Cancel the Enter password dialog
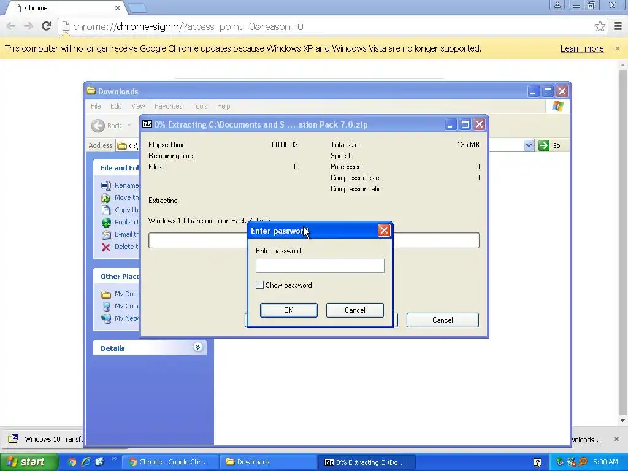Image resolution: width=628 pixels, height=471 pixels. [x=354, y=310]
